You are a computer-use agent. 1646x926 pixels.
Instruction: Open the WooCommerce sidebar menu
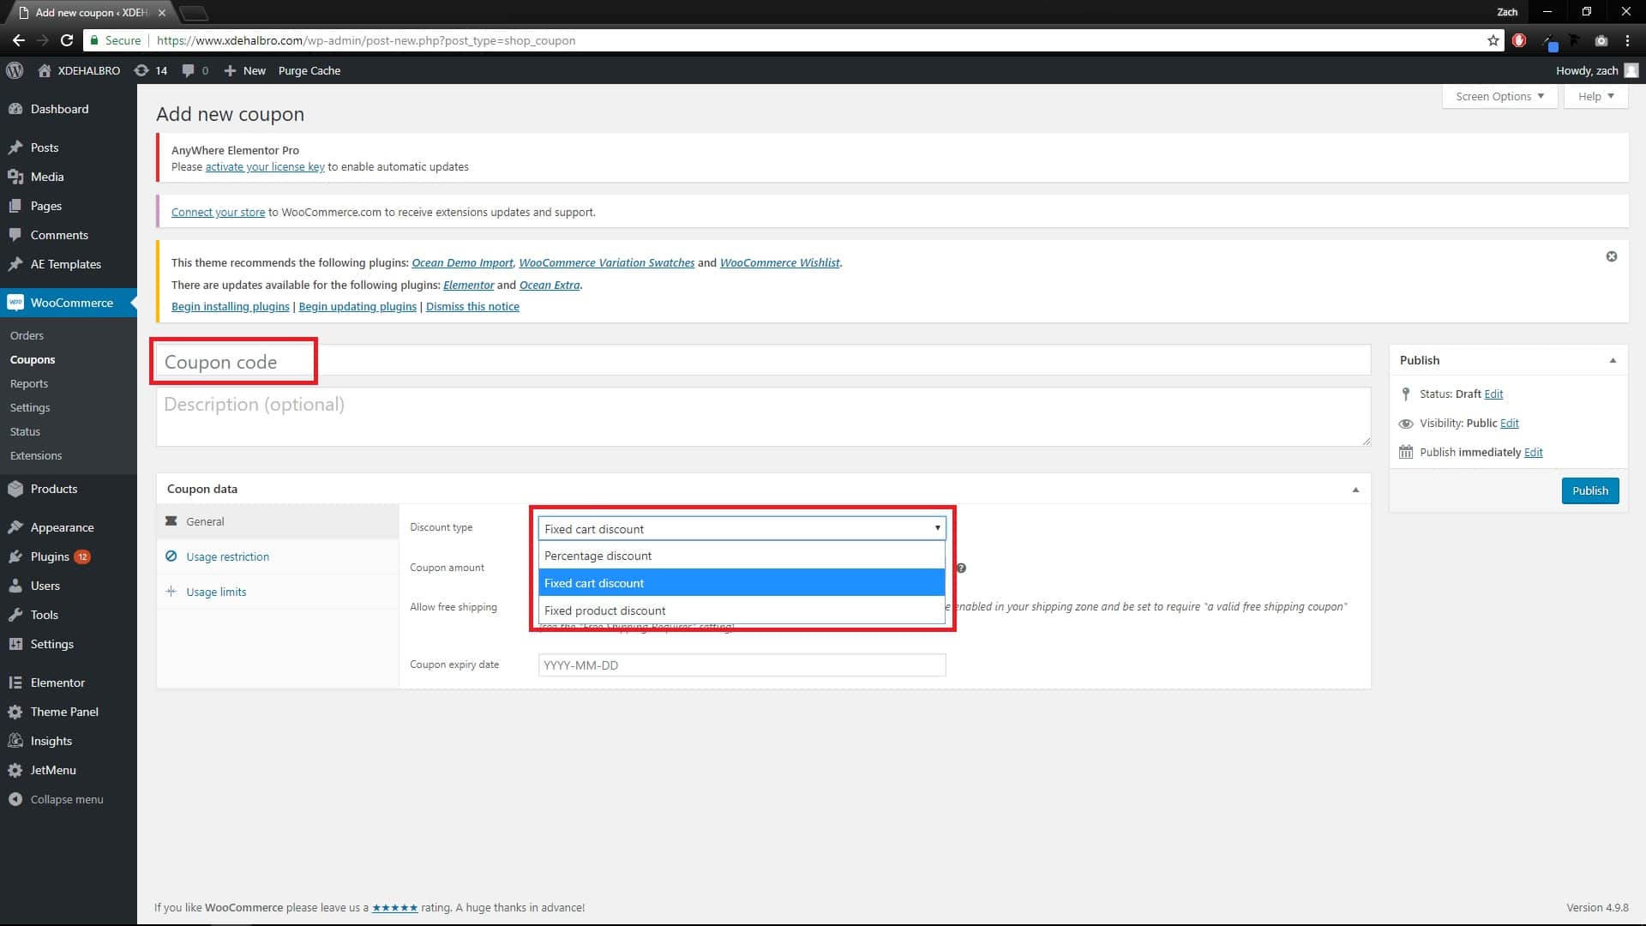click(69, 303)
